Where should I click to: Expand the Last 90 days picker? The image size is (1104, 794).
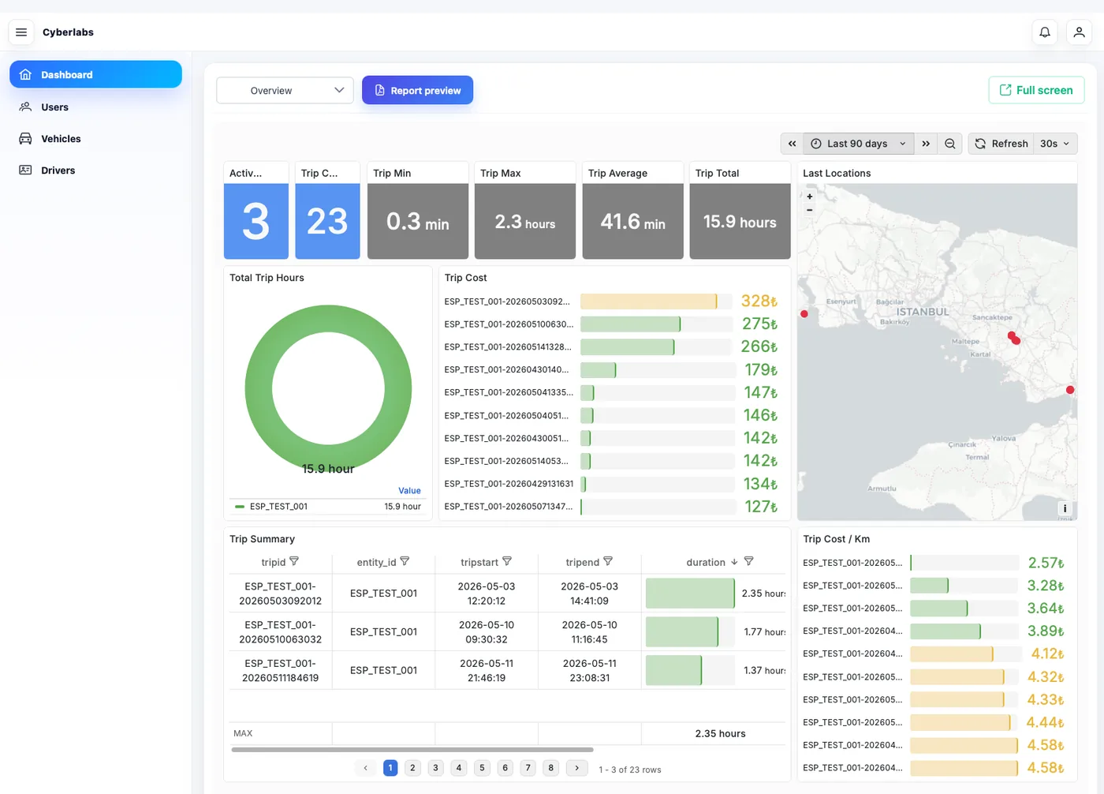859,144
